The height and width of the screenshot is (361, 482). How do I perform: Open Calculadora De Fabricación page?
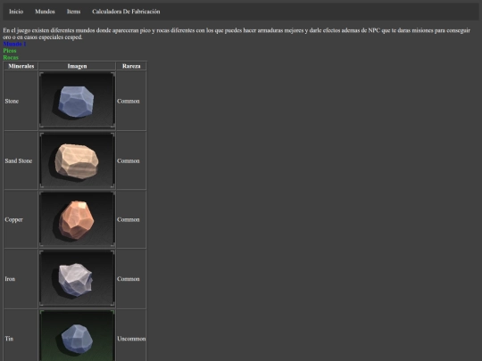click(126, 12)
